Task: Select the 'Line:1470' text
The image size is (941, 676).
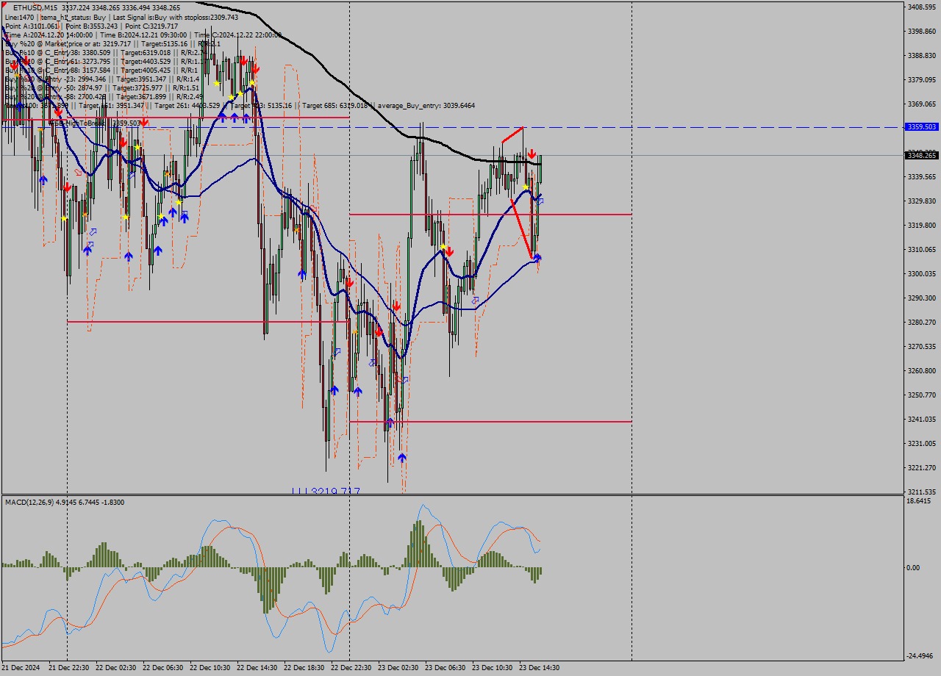Action: point(19,17)
